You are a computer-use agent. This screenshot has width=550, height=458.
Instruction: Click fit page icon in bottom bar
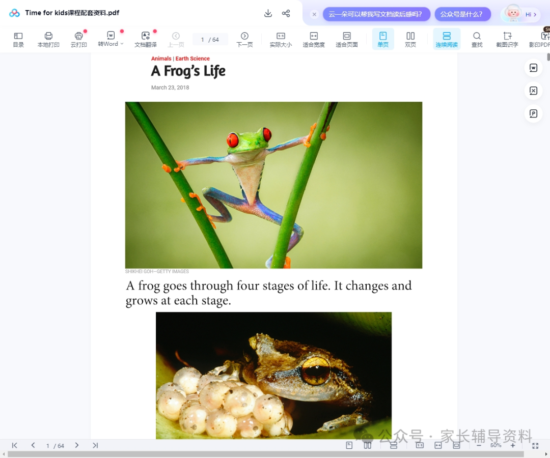pyautogui.click(x=456, y=445)
